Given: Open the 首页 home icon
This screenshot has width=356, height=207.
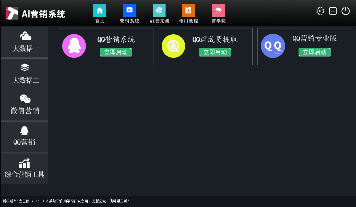Looking at the screenshot, I should (x=100, y=11).
